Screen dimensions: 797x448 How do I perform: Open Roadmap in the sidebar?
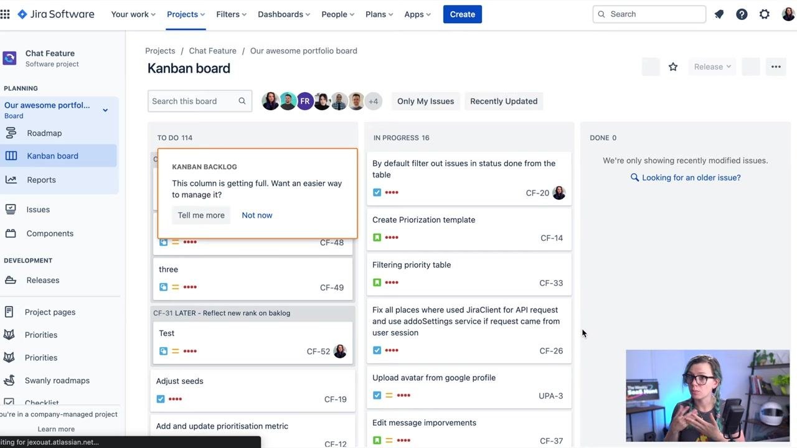coord(59,133)
